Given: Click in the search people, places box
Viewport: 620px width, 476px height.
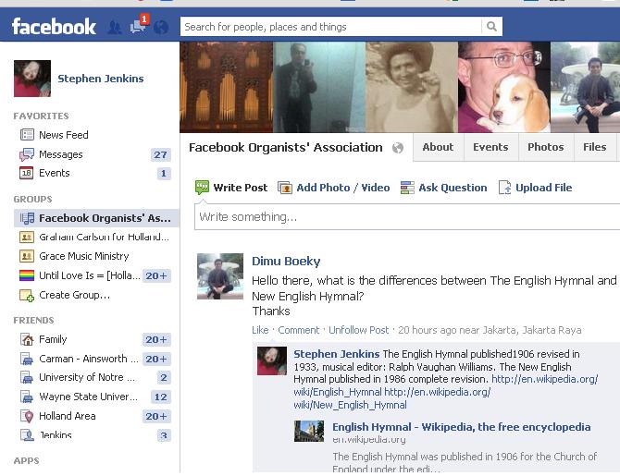Looking at the screenshot, I should [x=331, y=27].
